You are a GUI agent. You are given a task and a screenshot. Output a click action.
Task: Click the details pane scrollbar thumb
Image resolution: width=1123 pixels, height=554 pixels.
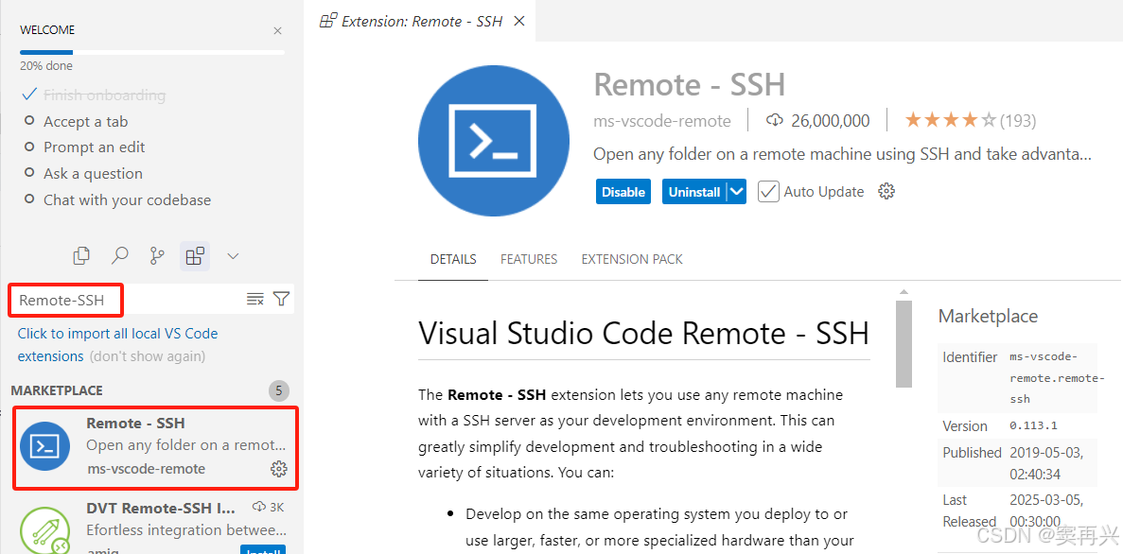point(904,343)
